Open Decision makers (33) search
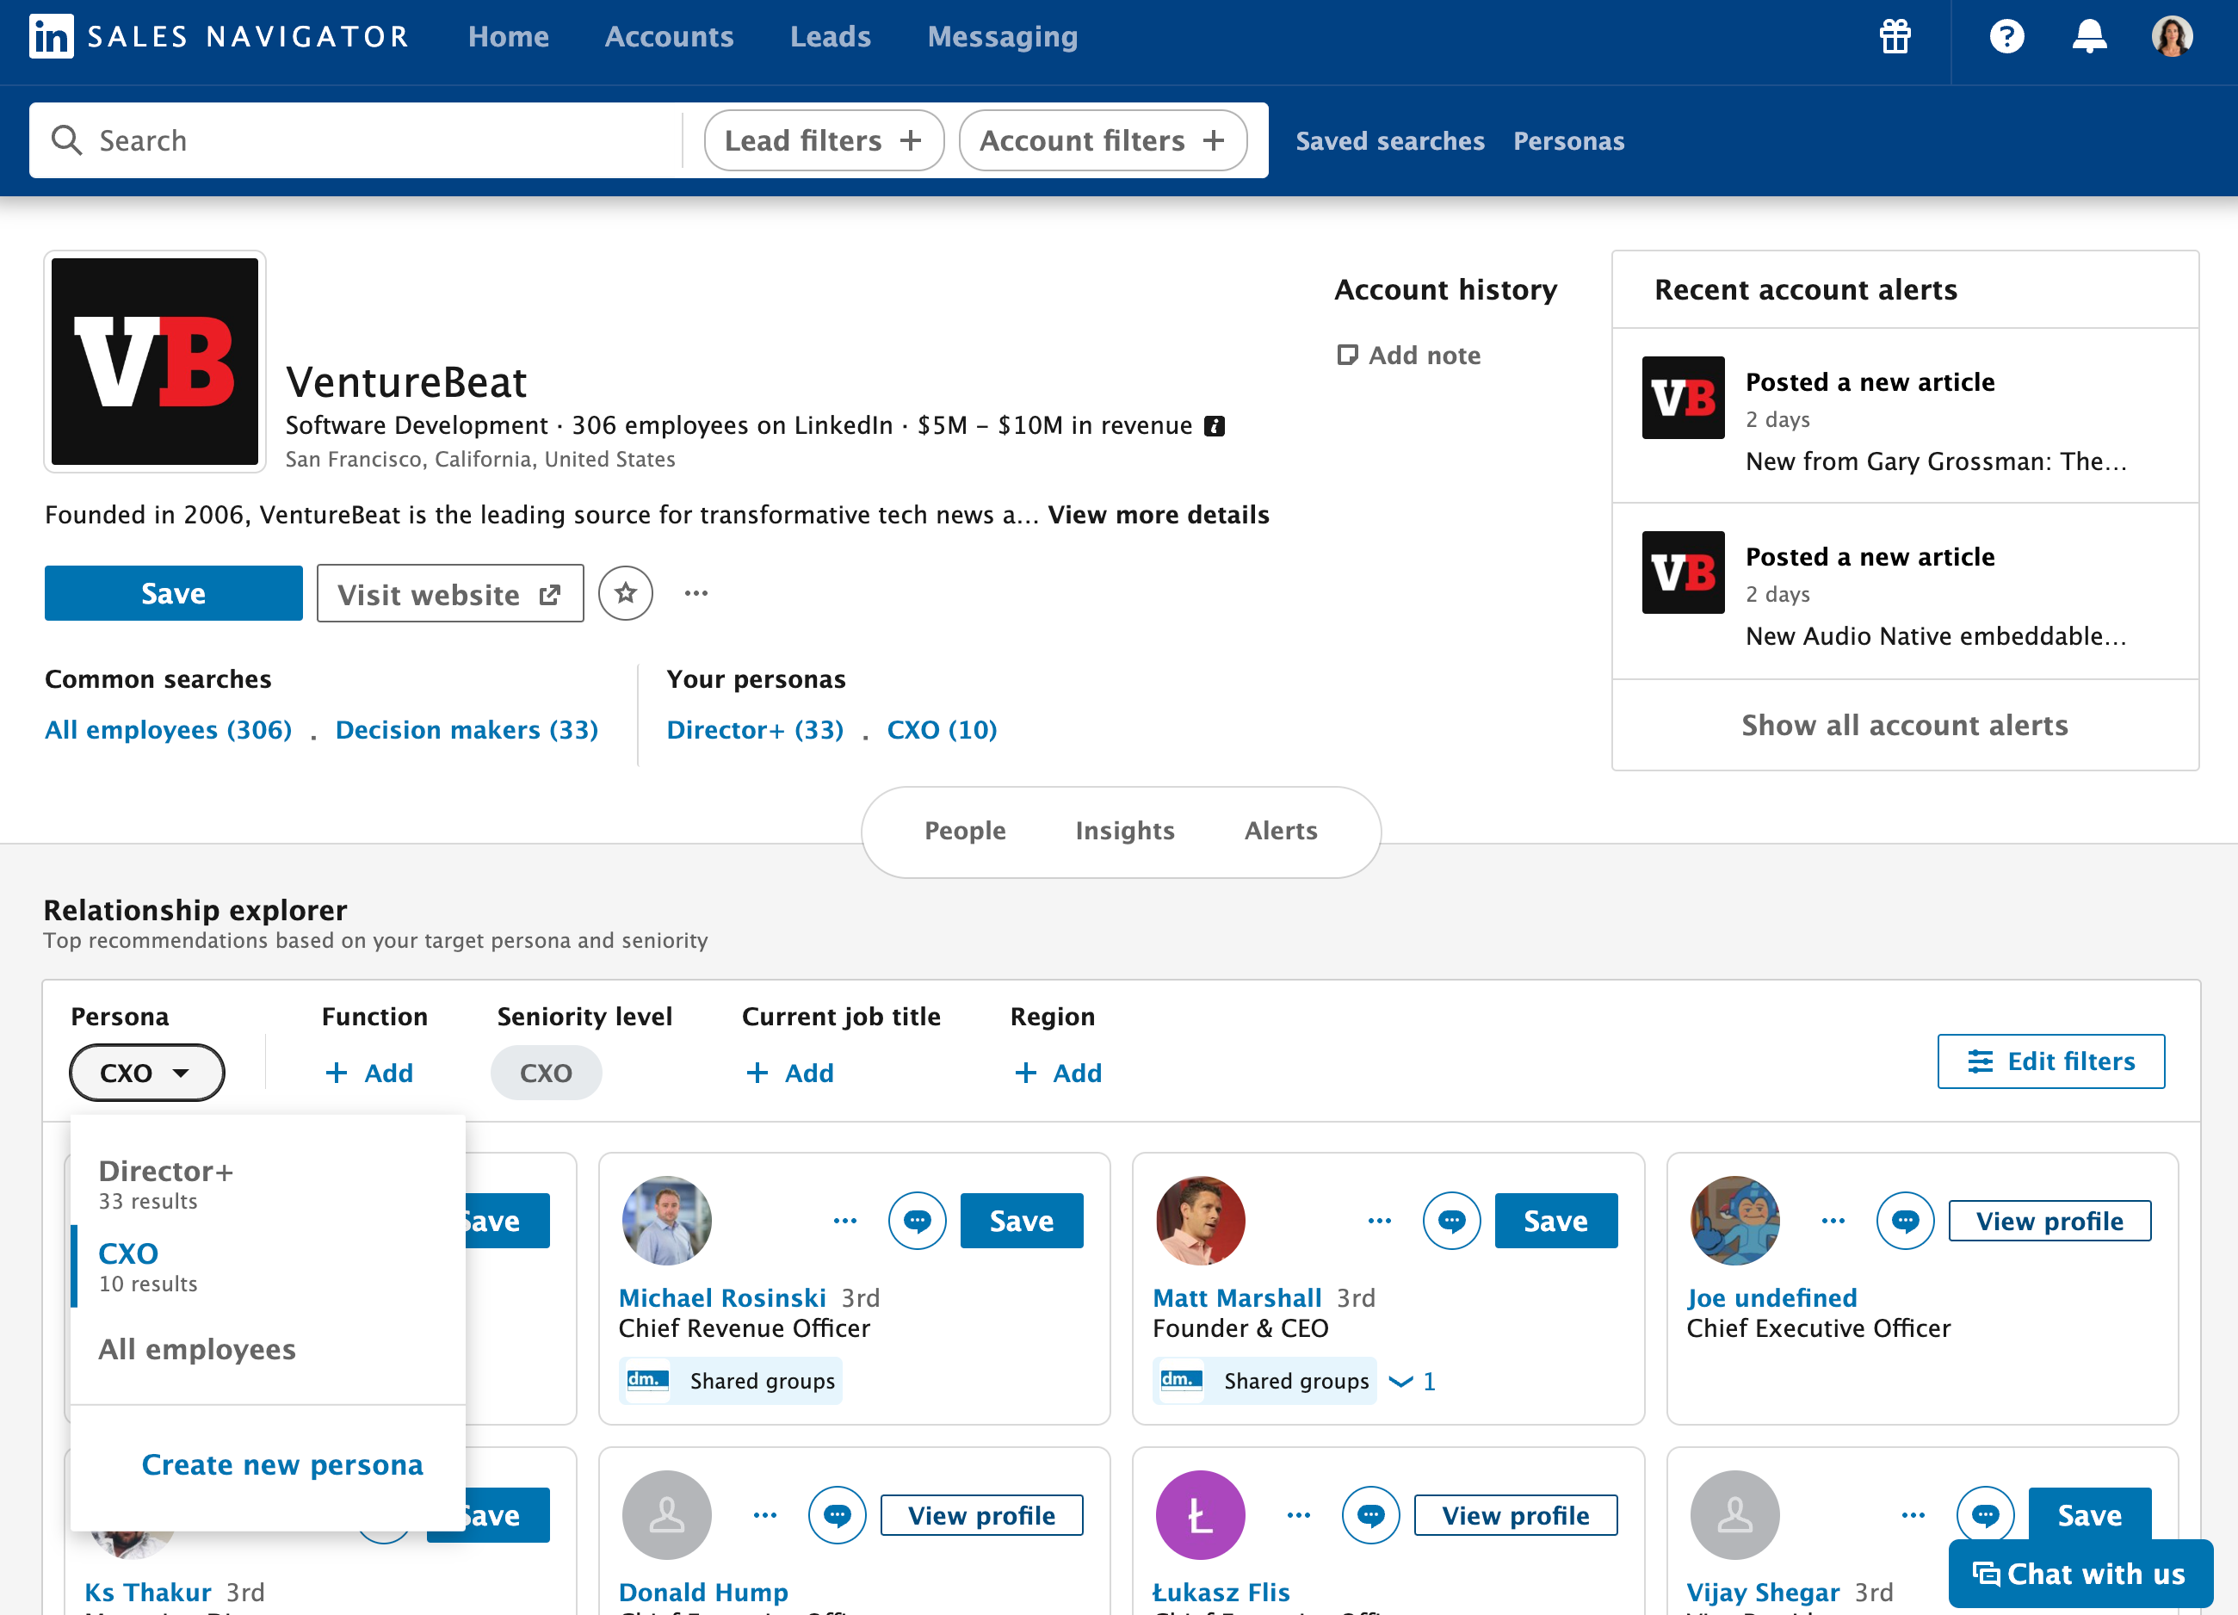This screenshot has height=1615, width=2238. [467, 731]
